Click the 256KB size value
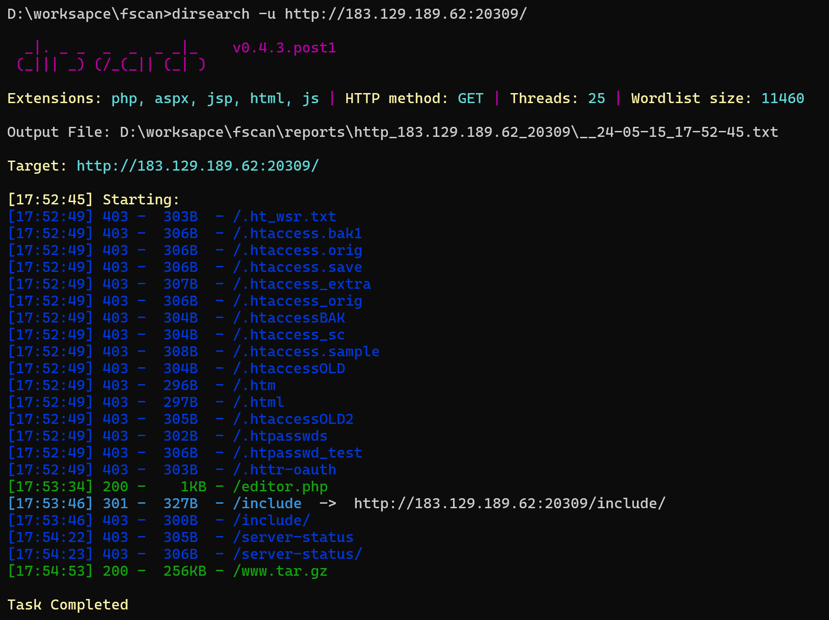The height and width of the screenshot is (620, 829). pyautogui.click(x=185, y=571)
